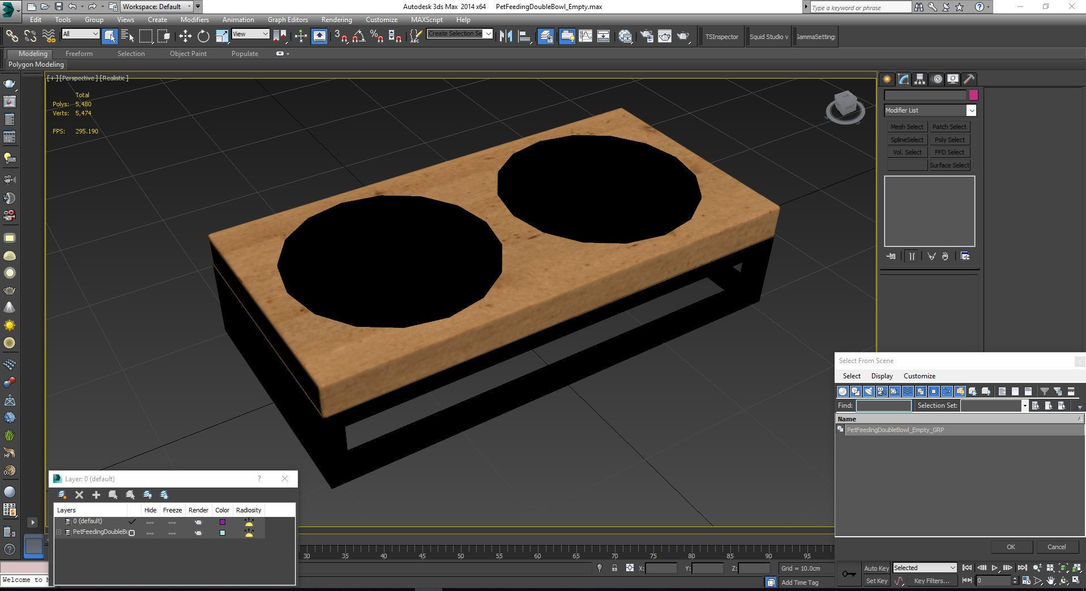
Task: Open the Rendering menu
Action: click(336, 19)
